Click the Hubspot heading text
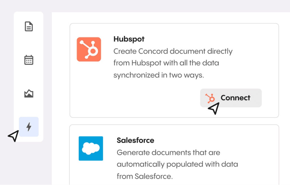This screenshot has width=290, height=185. [x=129, y=39]
